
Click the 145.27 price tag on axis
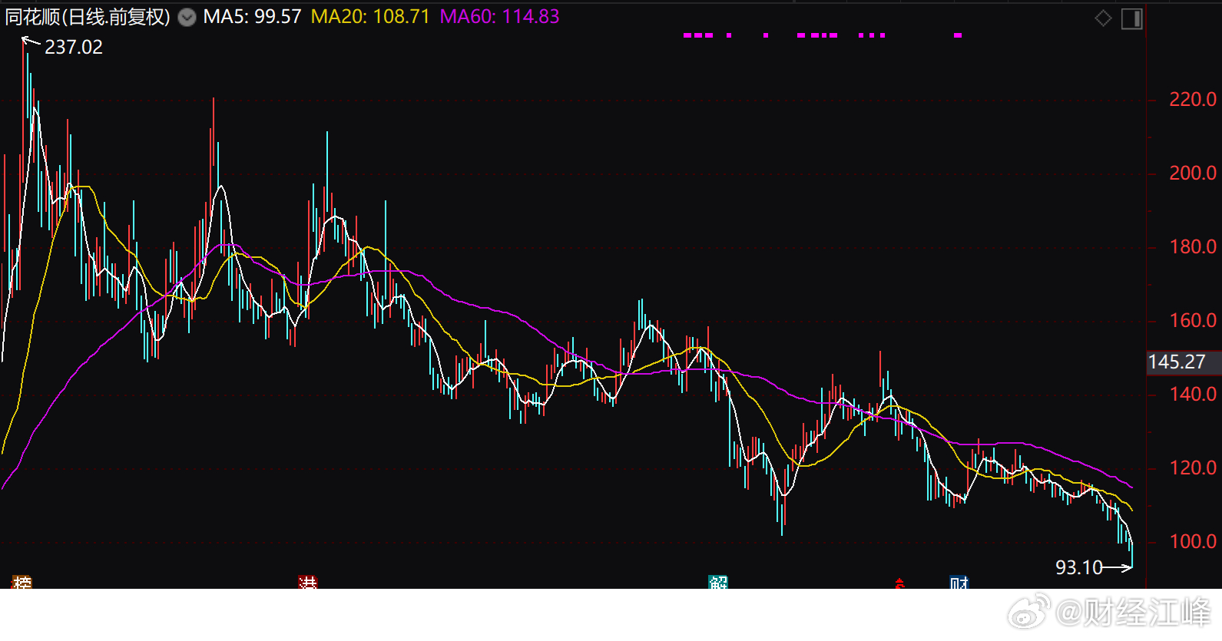[1177, 362]
